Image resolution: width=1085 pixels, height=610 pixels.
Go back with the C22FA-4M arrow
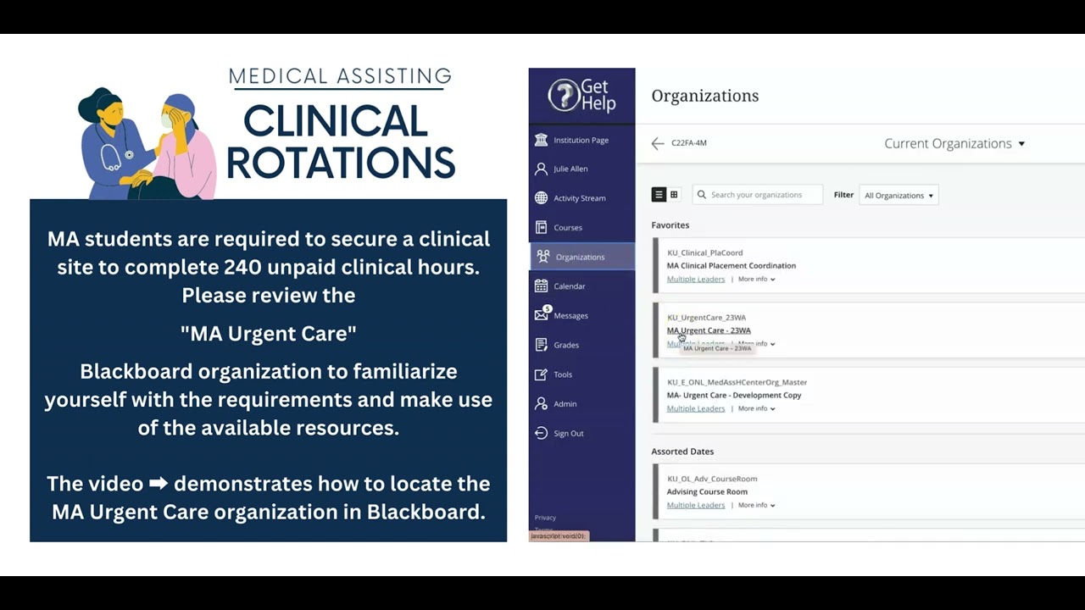[658, 143]
